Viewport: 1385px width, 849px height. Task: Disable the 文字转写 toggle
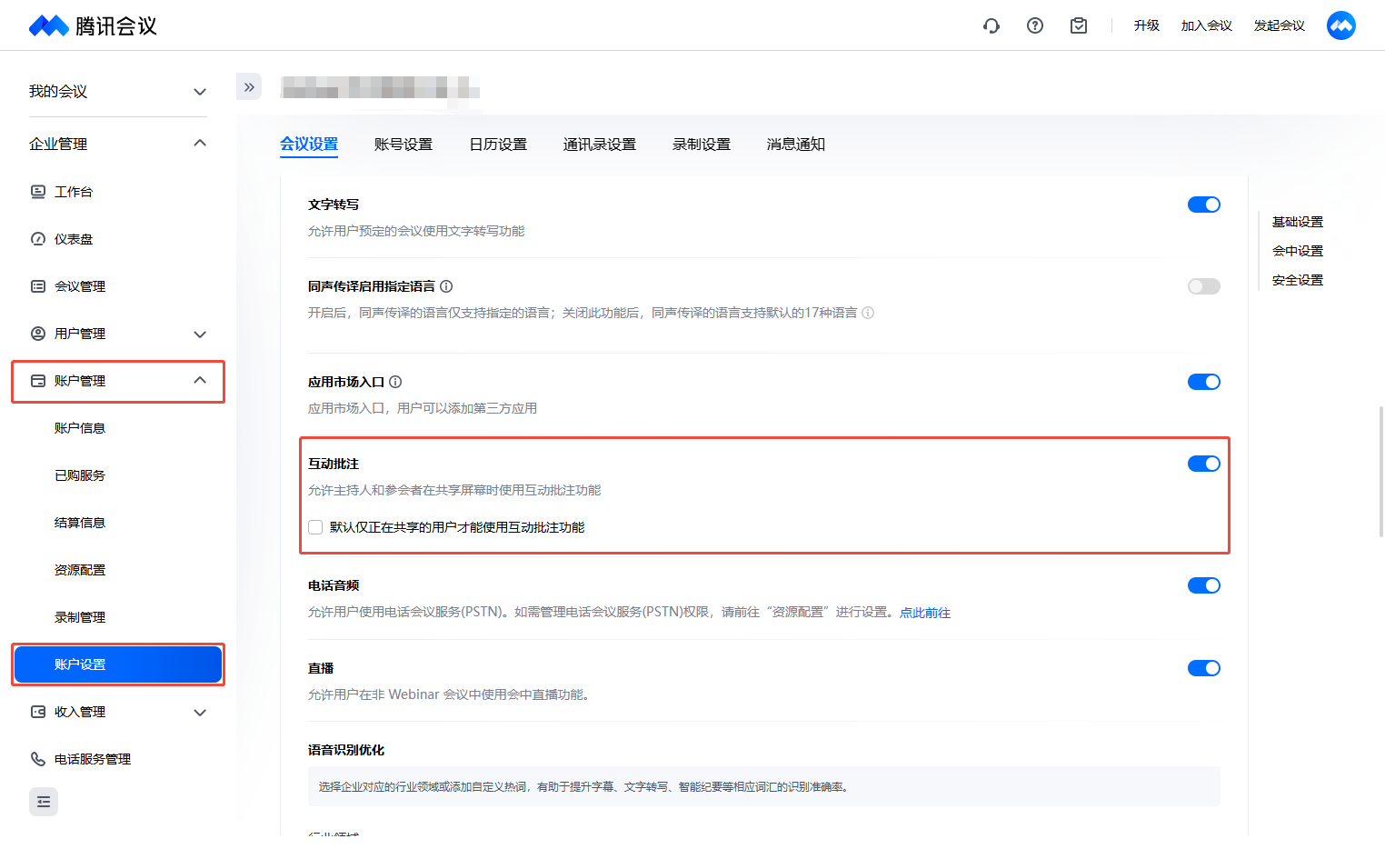(x=1203, y=205)
